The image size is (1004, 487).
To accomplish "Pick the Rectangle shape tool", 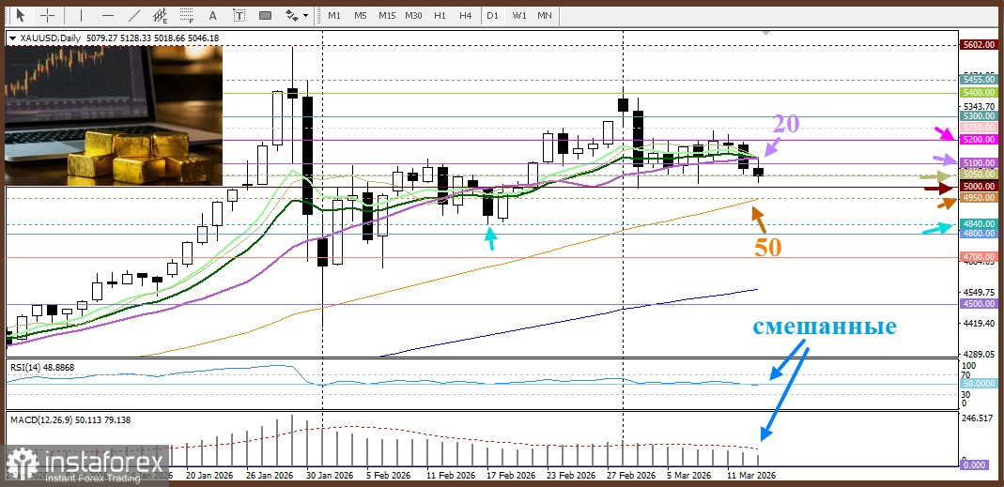I will tap(266, 15).
